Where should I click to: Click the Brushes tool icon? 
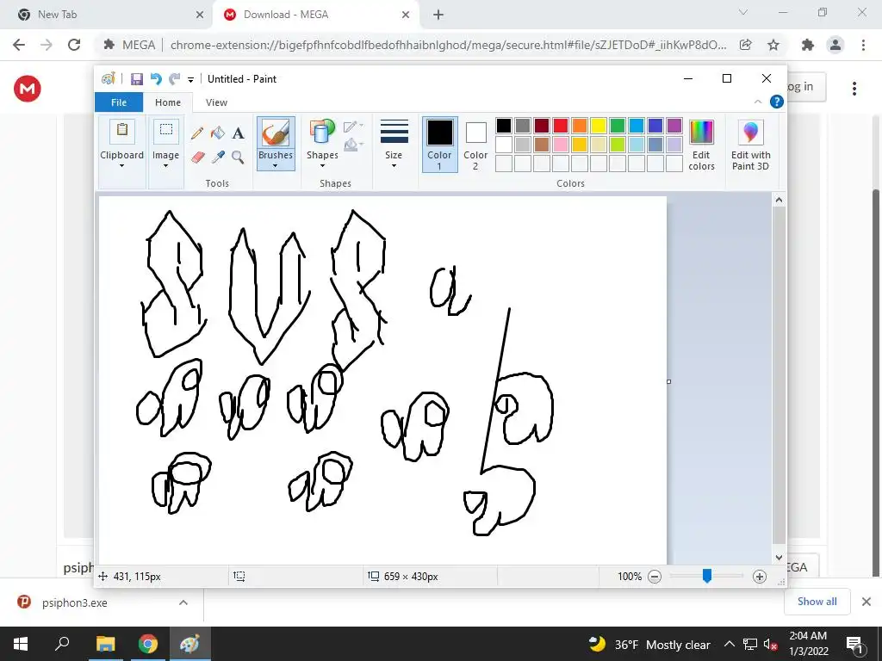click(276, 133)
